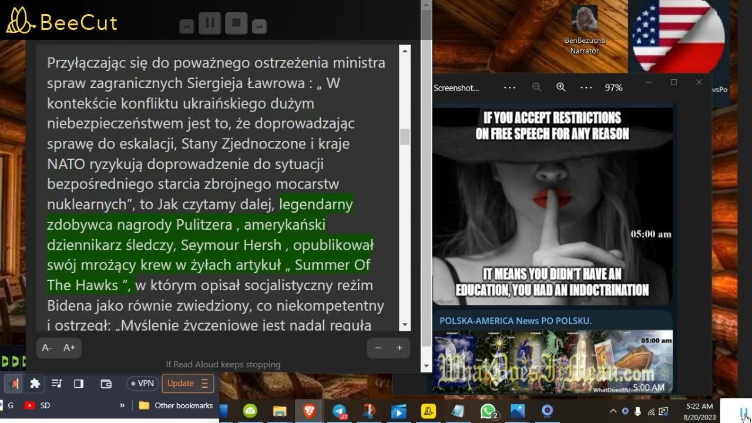The height and width of the screenshot is (423, 752).
Task: Stop the Read Aloud playback
Action: click(x=236, y=23)
